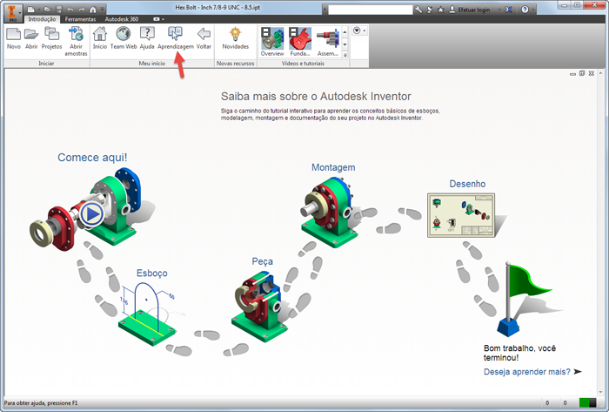Click the New file quick access icon
This screenshot has height=412, width=609.
point(31,10)
